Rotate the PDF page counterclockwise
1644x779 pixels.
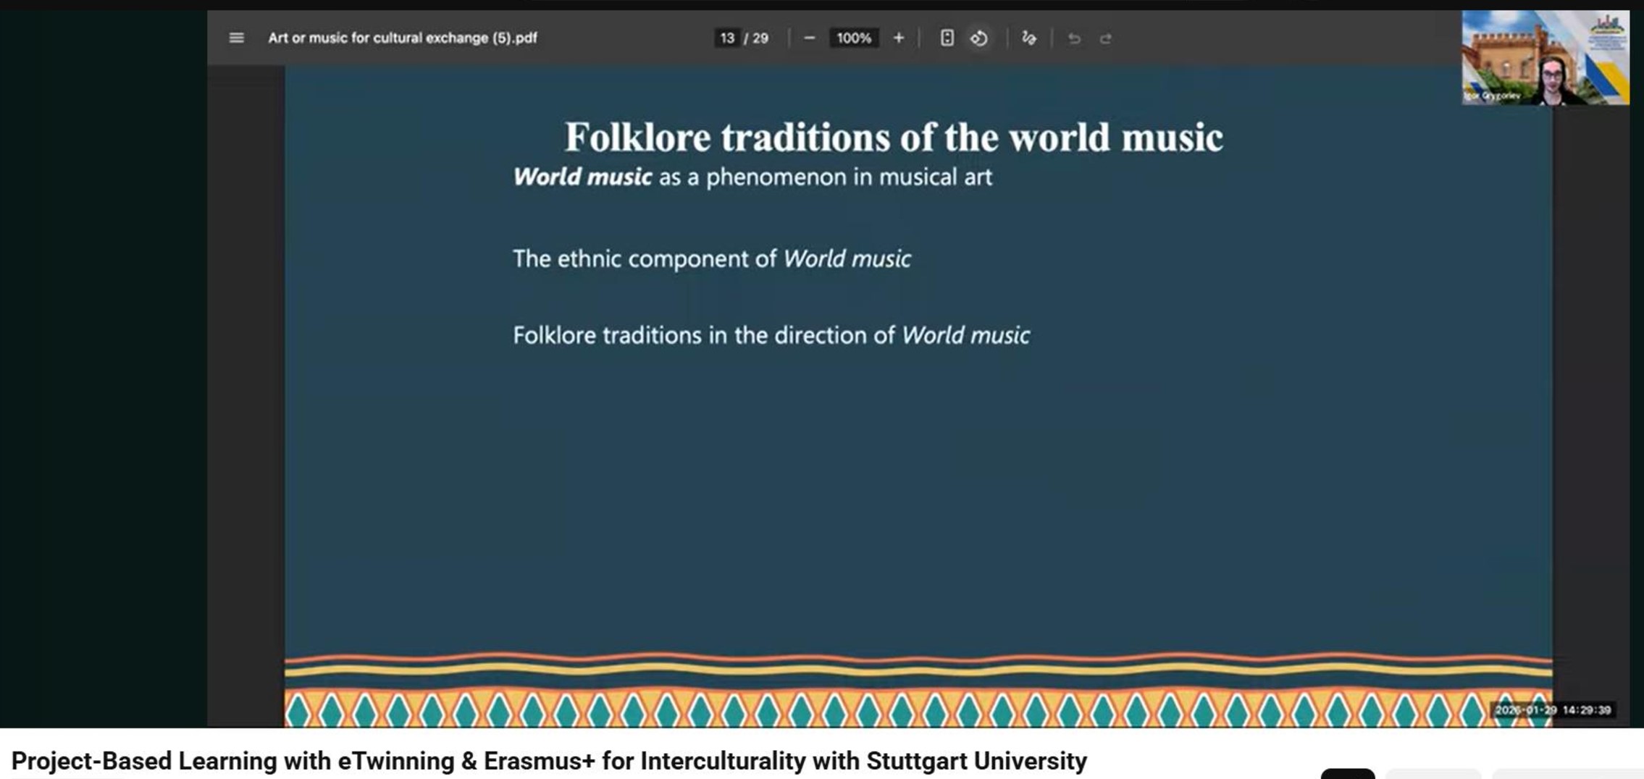tap(978, 38)
